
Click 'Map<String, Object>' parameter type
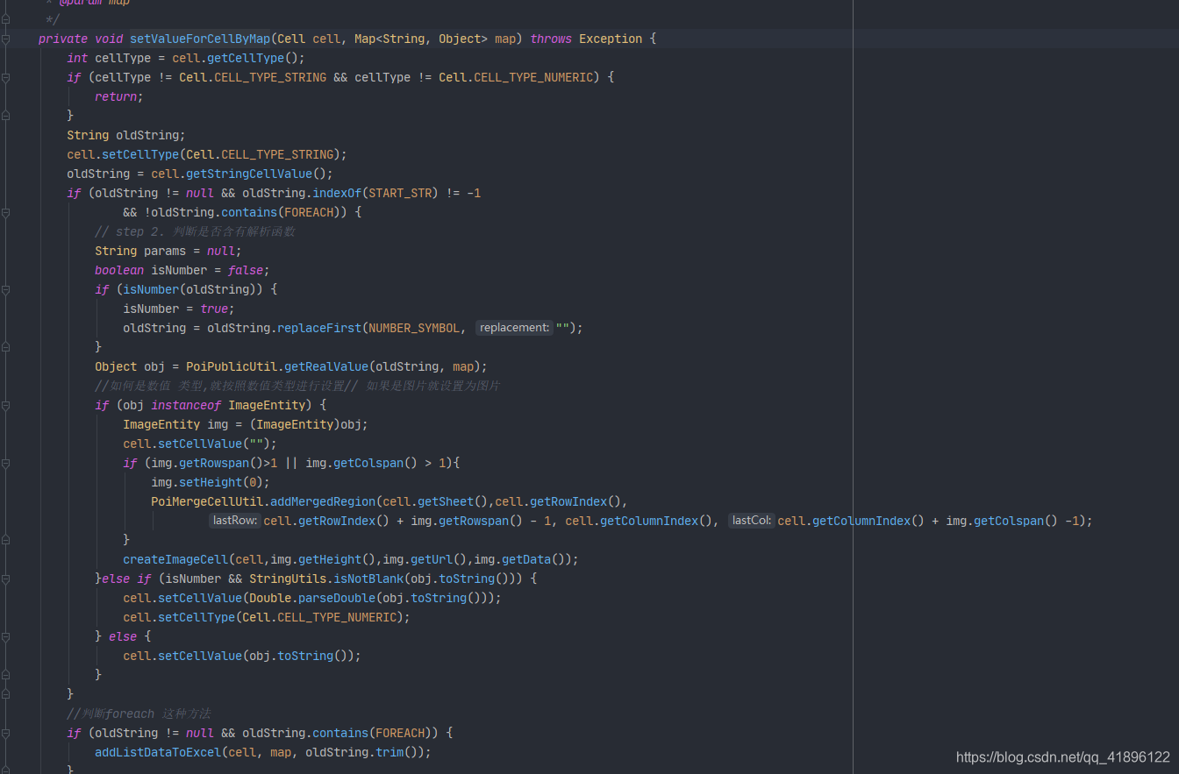point(421,39)
